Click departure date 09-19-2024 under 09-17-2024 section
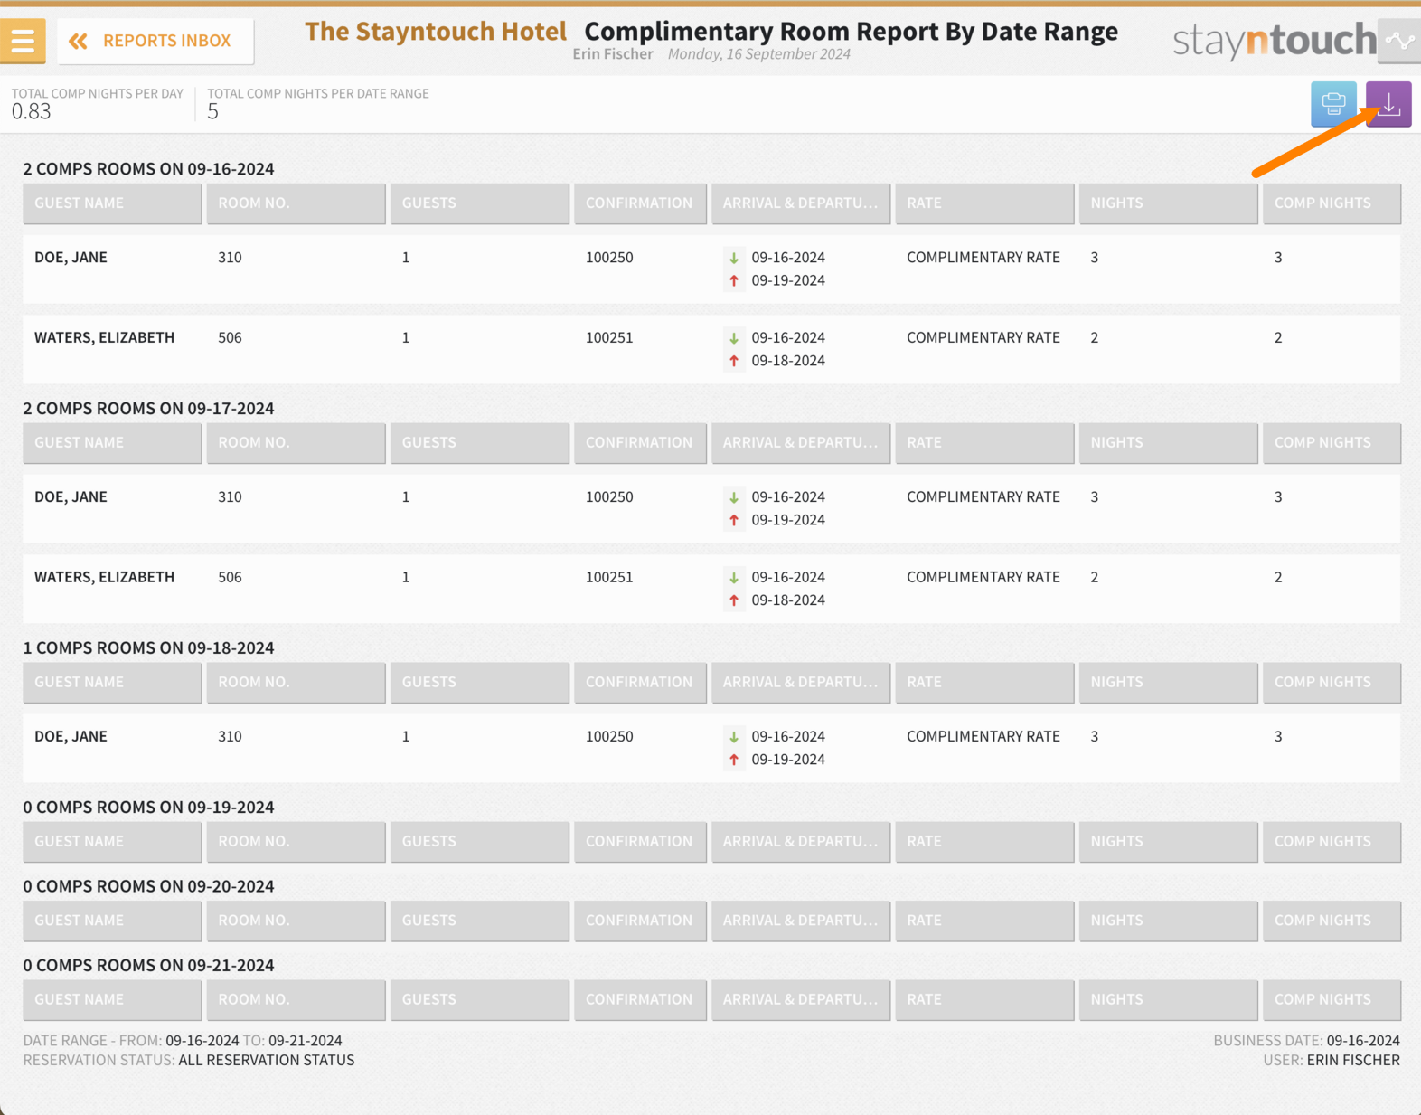Viewport: 1421px width, 1115px height. [x=788, y=520]
